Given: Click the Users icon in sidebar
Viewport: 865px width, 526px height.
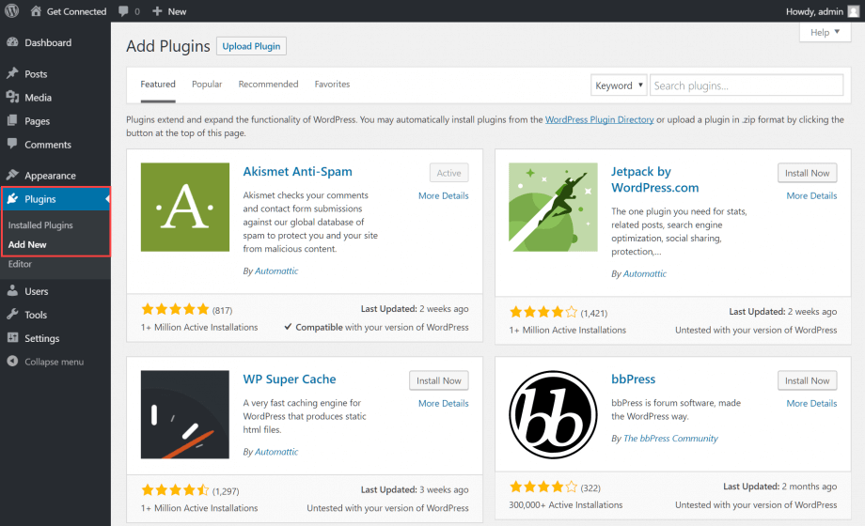Looking at the screenshot, I should pos(12,290).
